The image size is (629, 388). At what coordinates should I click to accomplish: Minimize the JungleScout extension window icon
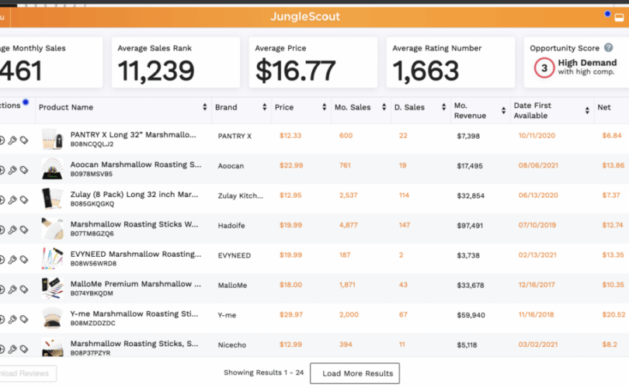click(619, 18)
